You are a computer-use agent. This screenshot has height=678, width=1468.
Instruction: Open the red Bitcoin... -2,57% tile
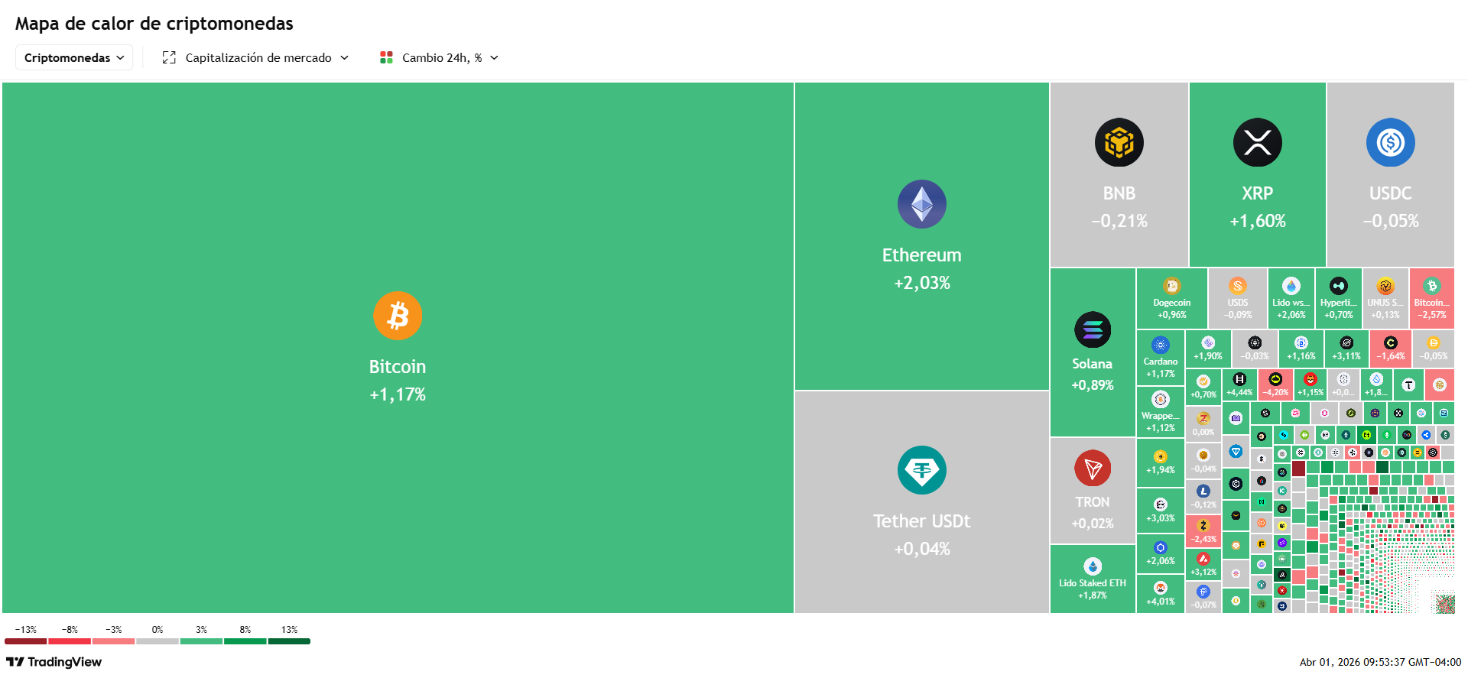click(1432, 298)
